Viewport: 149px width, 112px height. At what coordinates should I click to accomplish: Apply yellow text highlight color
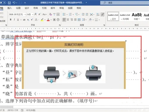point(42,20)
